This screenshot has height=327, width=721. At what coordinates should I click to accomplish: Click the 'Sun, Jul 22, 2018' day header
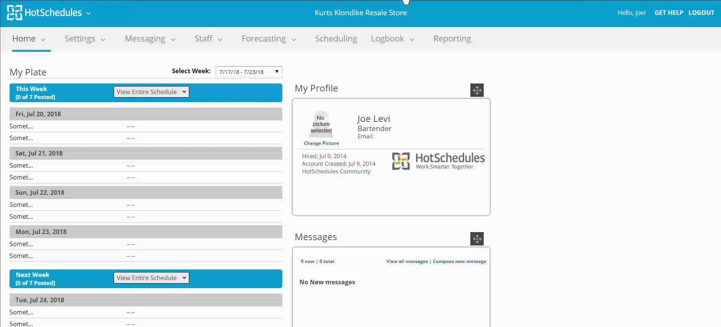click(146, 192)
